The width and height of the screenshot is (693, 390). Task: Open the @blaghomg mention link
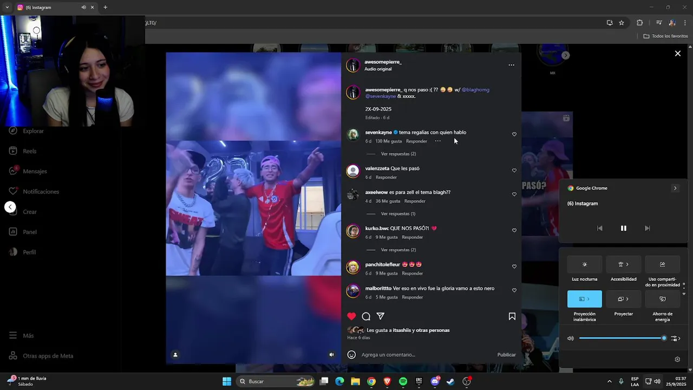pyautogui.click(x=475, y=90)
